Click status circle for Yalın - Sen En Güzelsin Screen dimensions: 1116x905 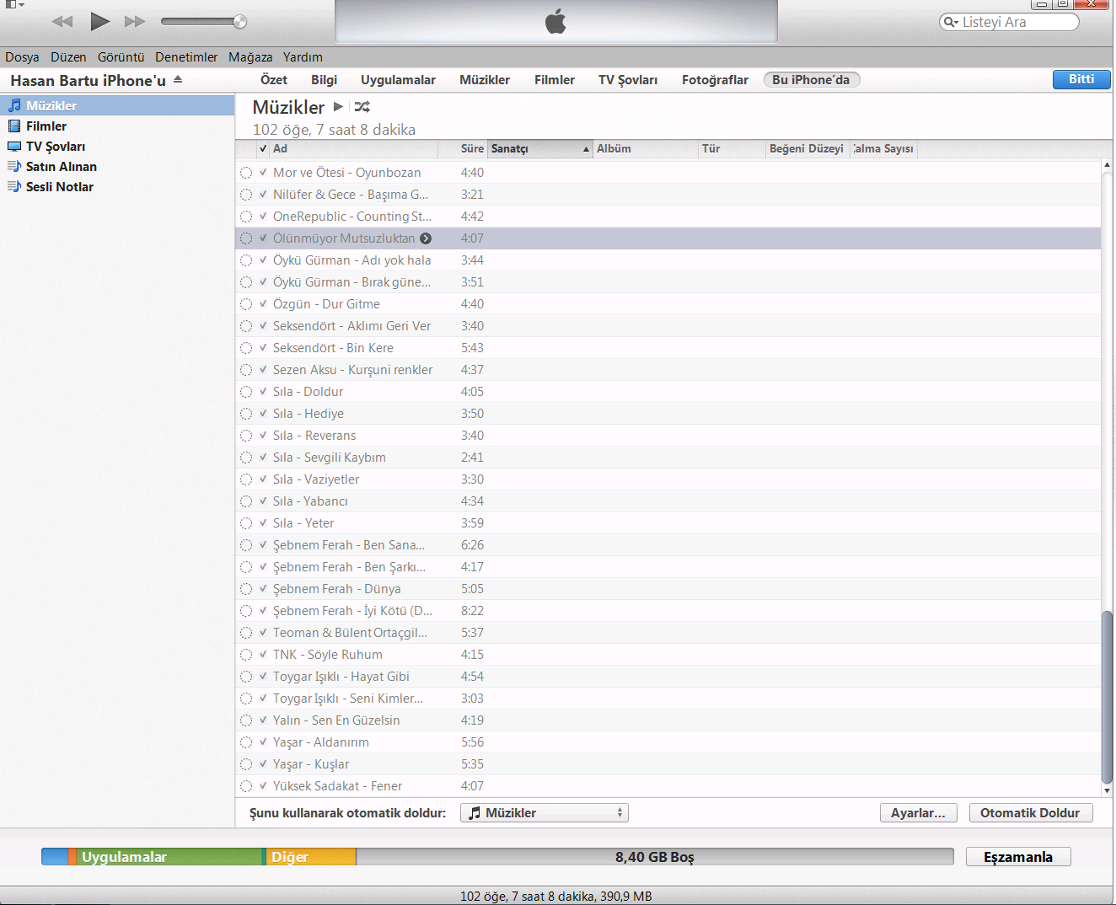(246, 720)
